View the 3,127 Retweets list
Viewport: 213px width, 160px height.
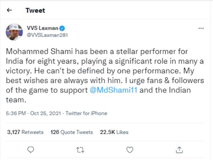click(x=25, y=132)
